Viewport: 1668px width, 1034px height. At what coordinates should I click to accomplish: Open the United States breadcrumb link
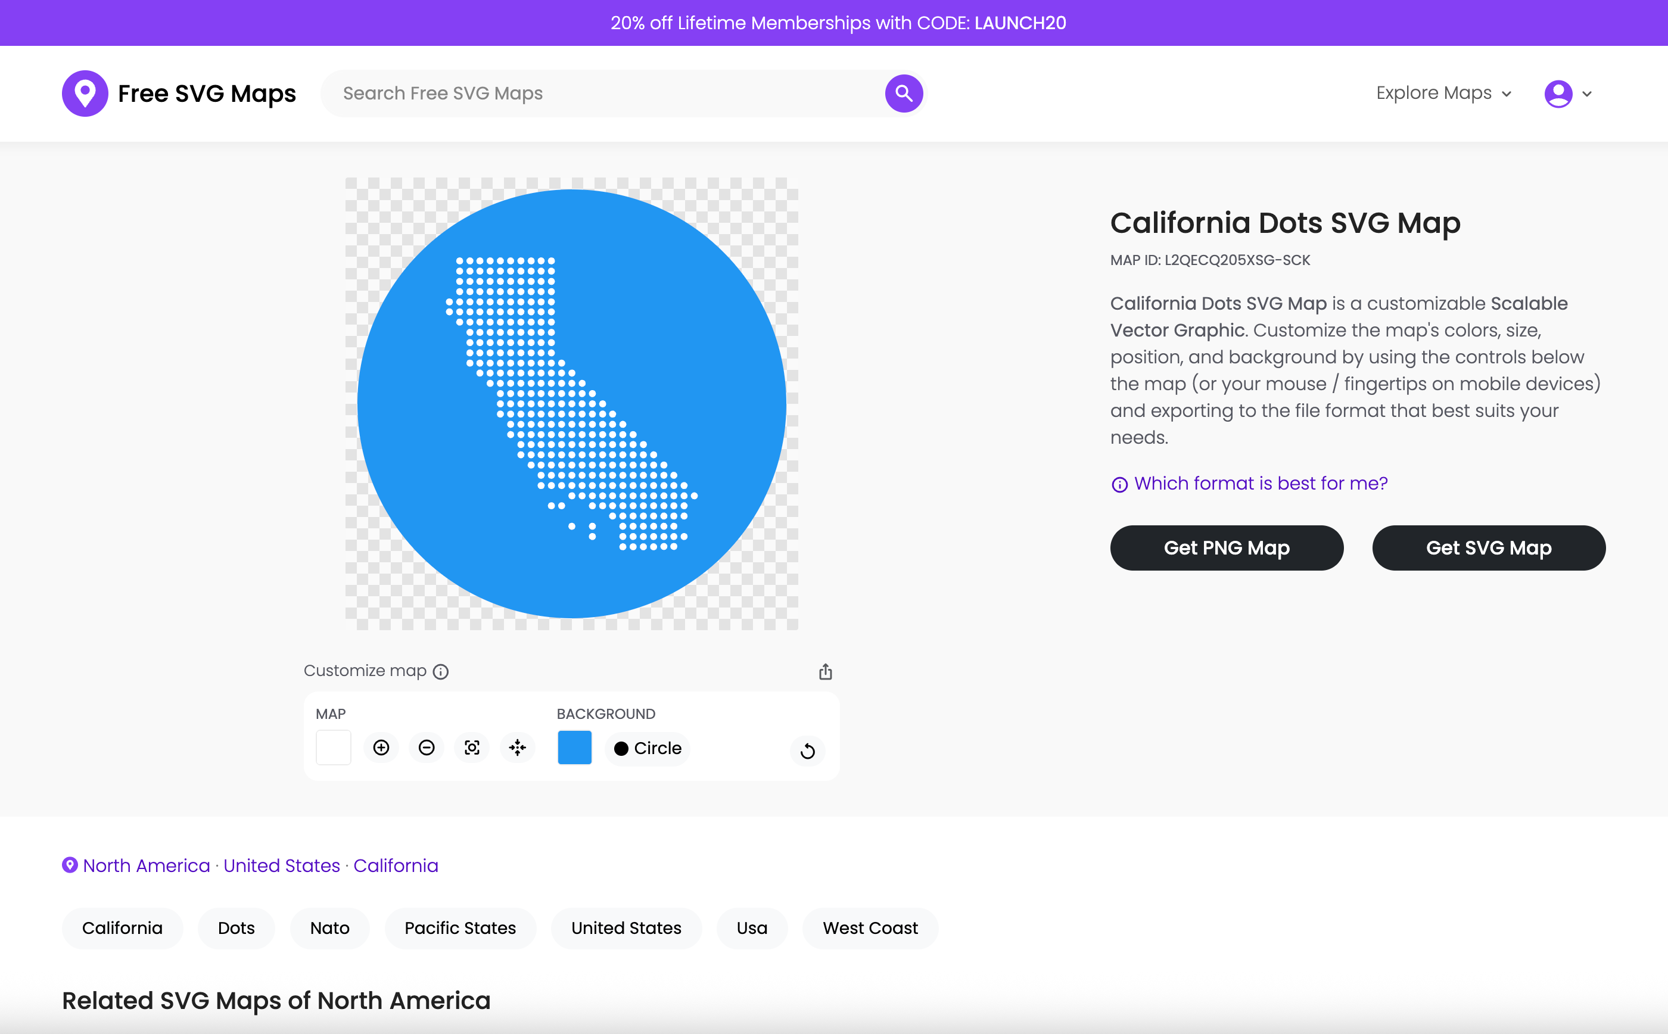281,865
